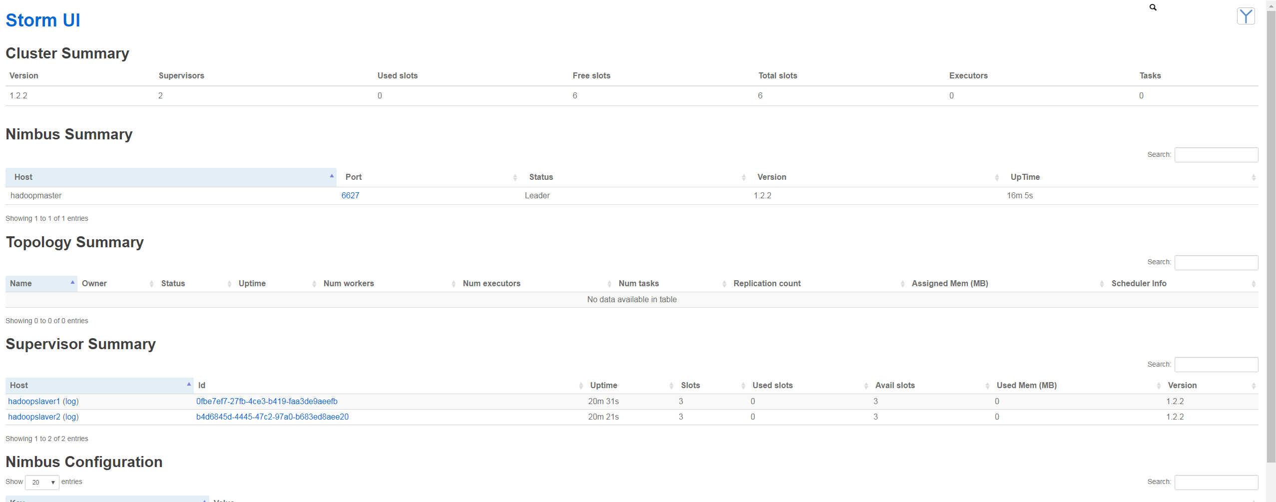Sort topologies by Num executors
This screenshot has width=1276, height=502.
point(536,284)
